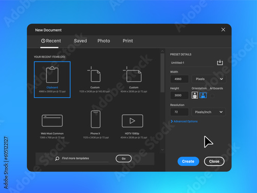This screenshot has width=257, height=193.
Task: Click the 'Orientation' label
Action: pos(199,89)
